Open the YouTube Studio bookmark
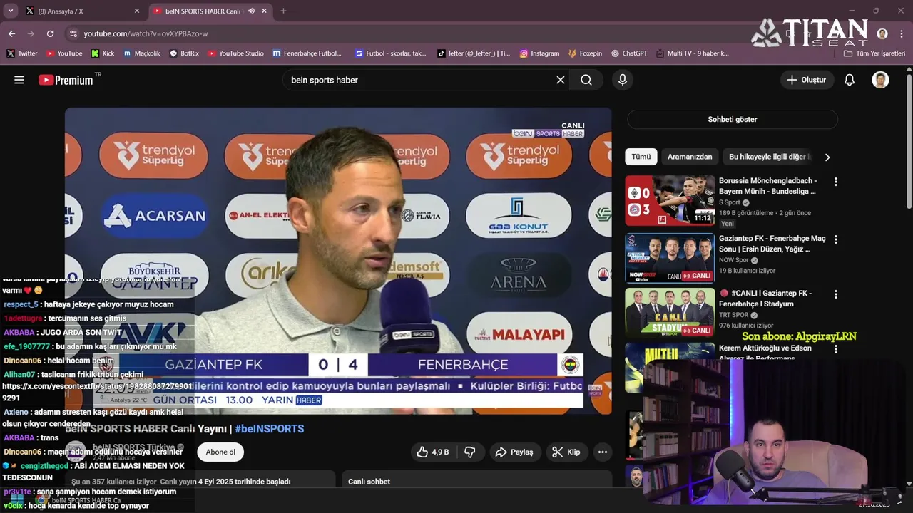The width and height of the screenshot is (913, 513). point(236,53)
